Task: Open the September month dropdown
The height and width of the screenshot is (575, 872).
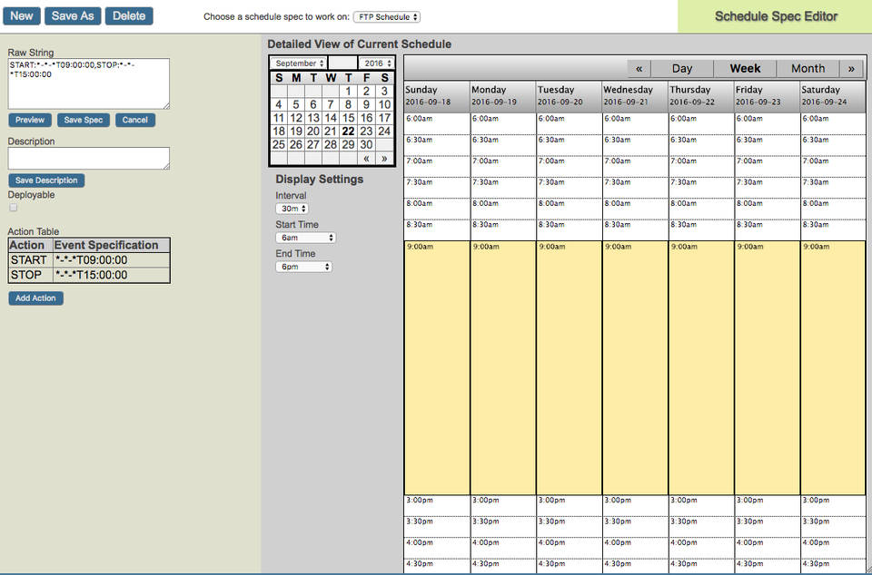Action: [x=297, y=63]
